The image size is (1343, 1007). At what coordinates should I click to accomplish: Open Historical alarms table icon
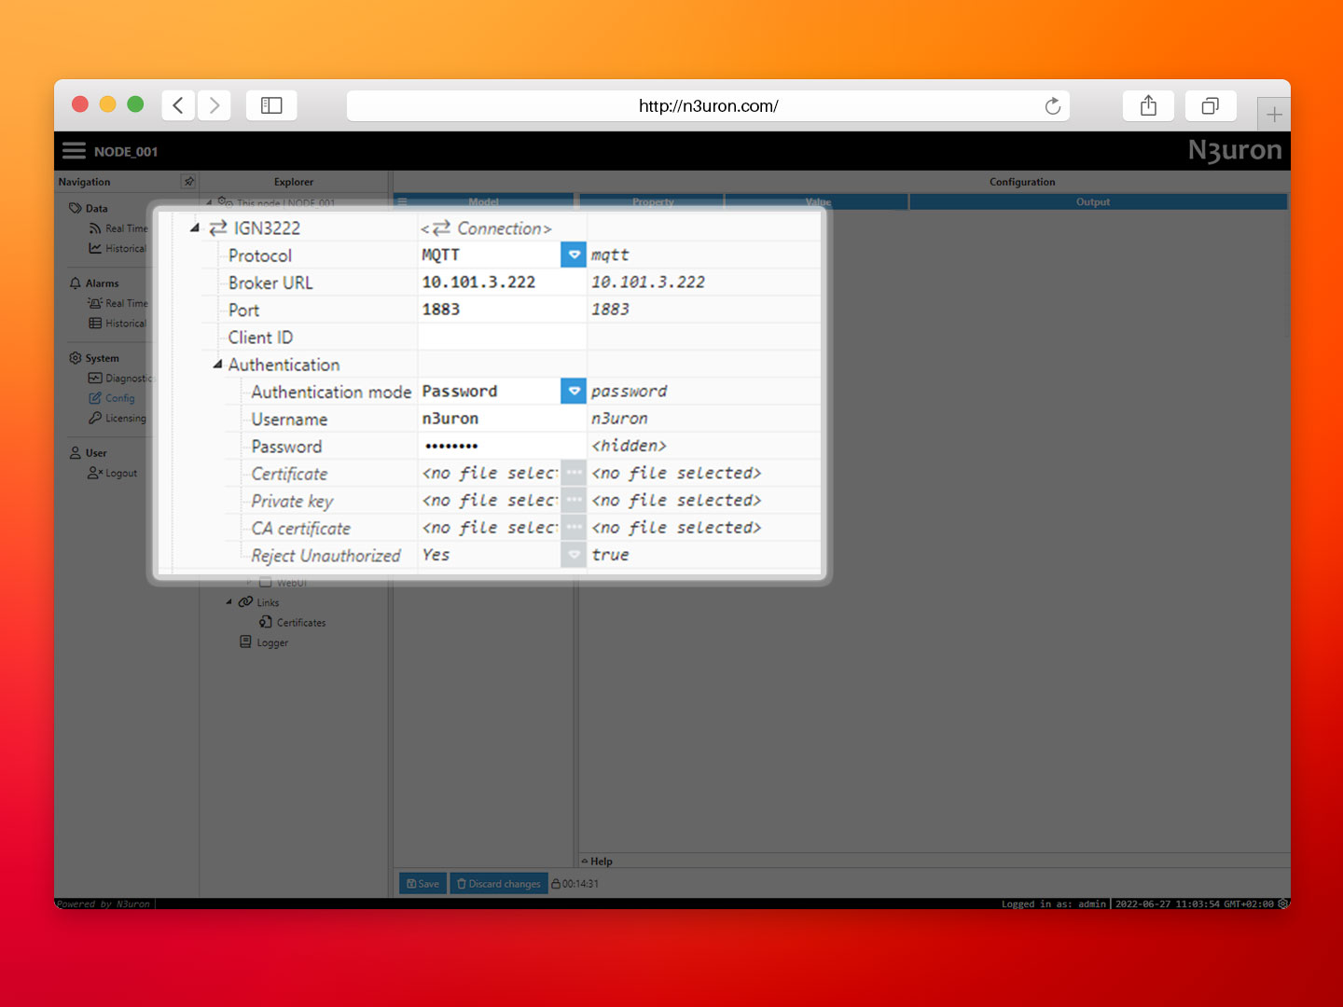(x=96, y=323)
